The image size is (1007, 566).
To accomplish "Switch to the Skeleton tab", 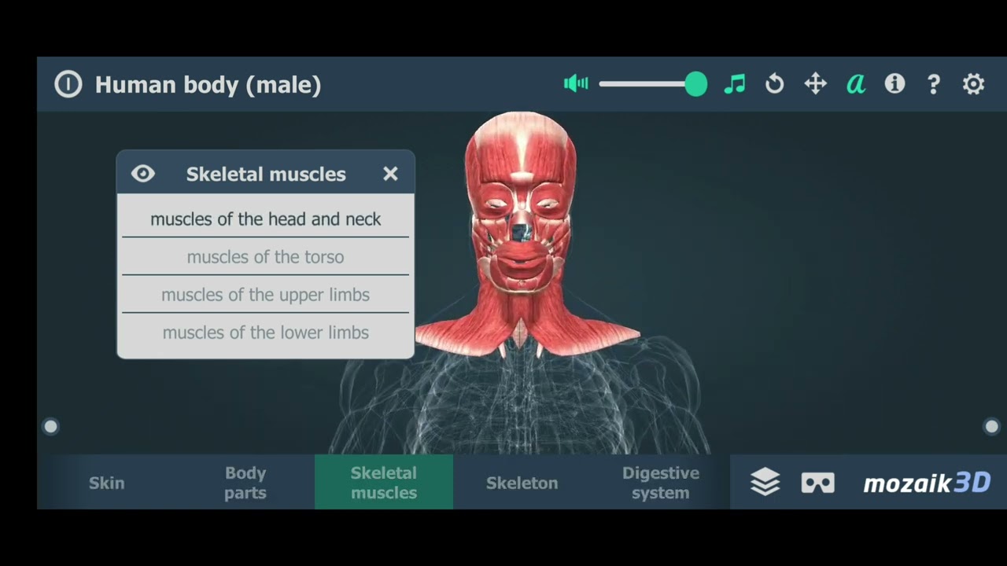I will (x=522, y=483).
